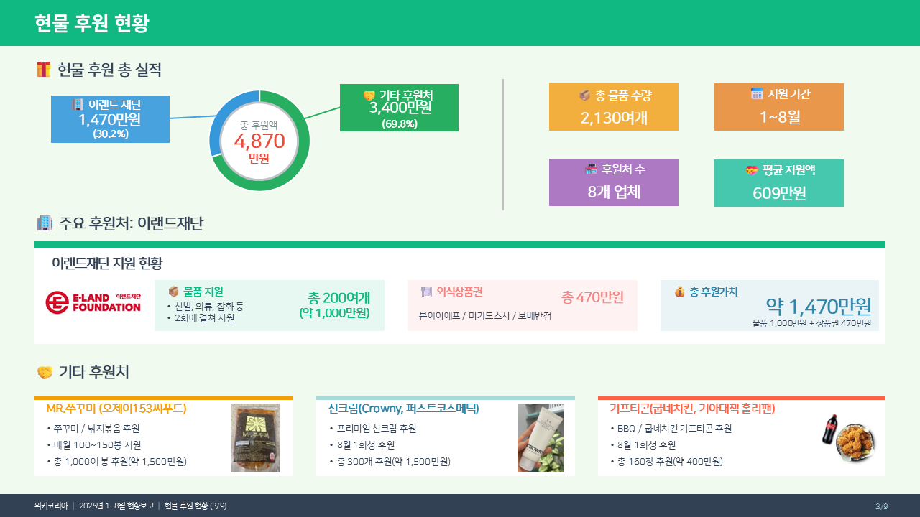920x517 pixels.
Task: Click the box icon next to 물품 지원
Action: (x=173, y=292)
